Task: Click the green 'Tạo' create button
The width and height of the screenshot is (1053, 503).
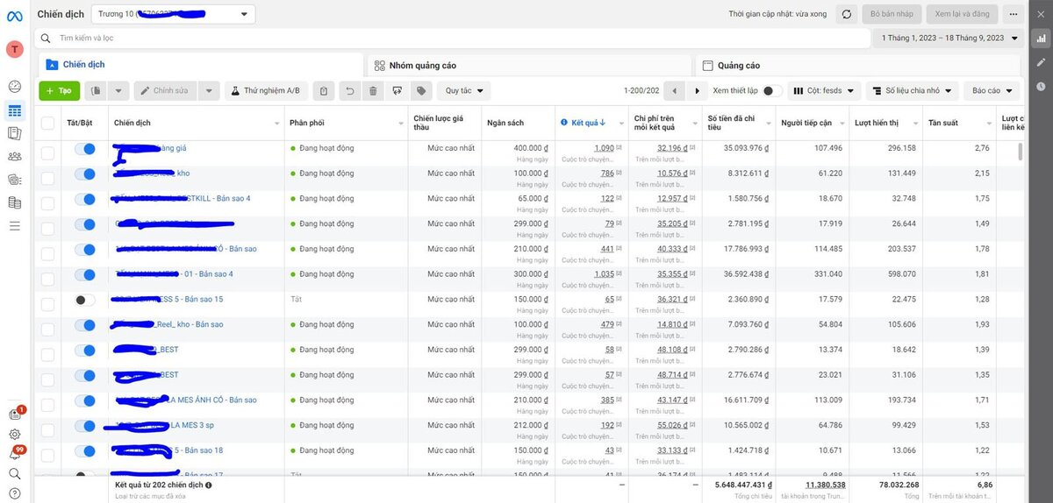Action: (x=60, y=90)
